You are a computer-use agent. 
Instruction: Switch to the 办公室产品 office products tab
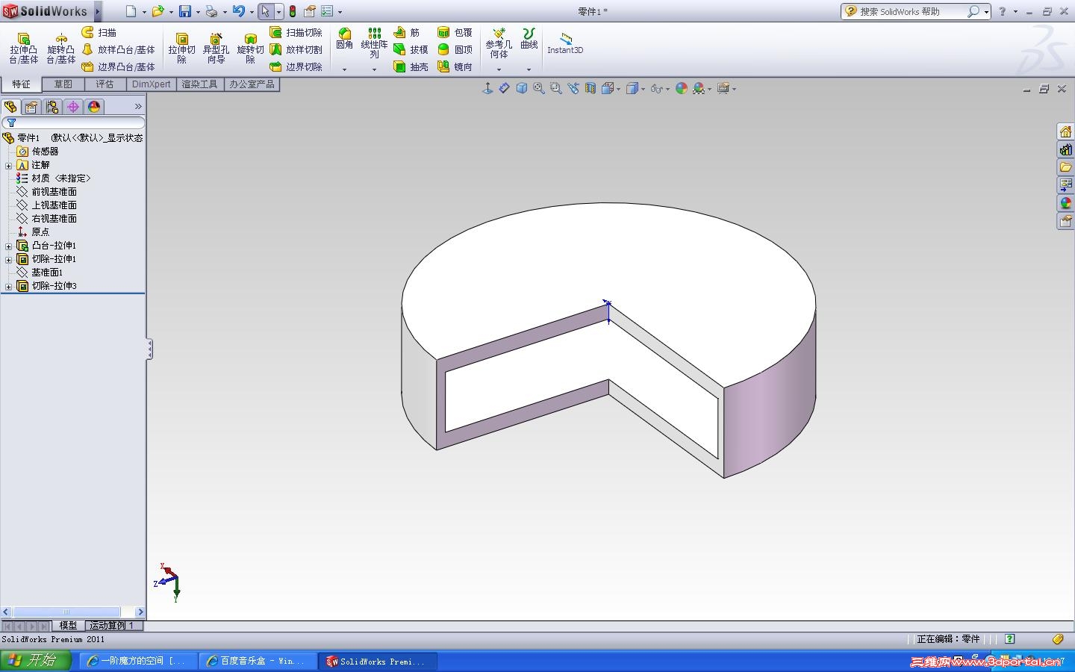pos(252,84)
